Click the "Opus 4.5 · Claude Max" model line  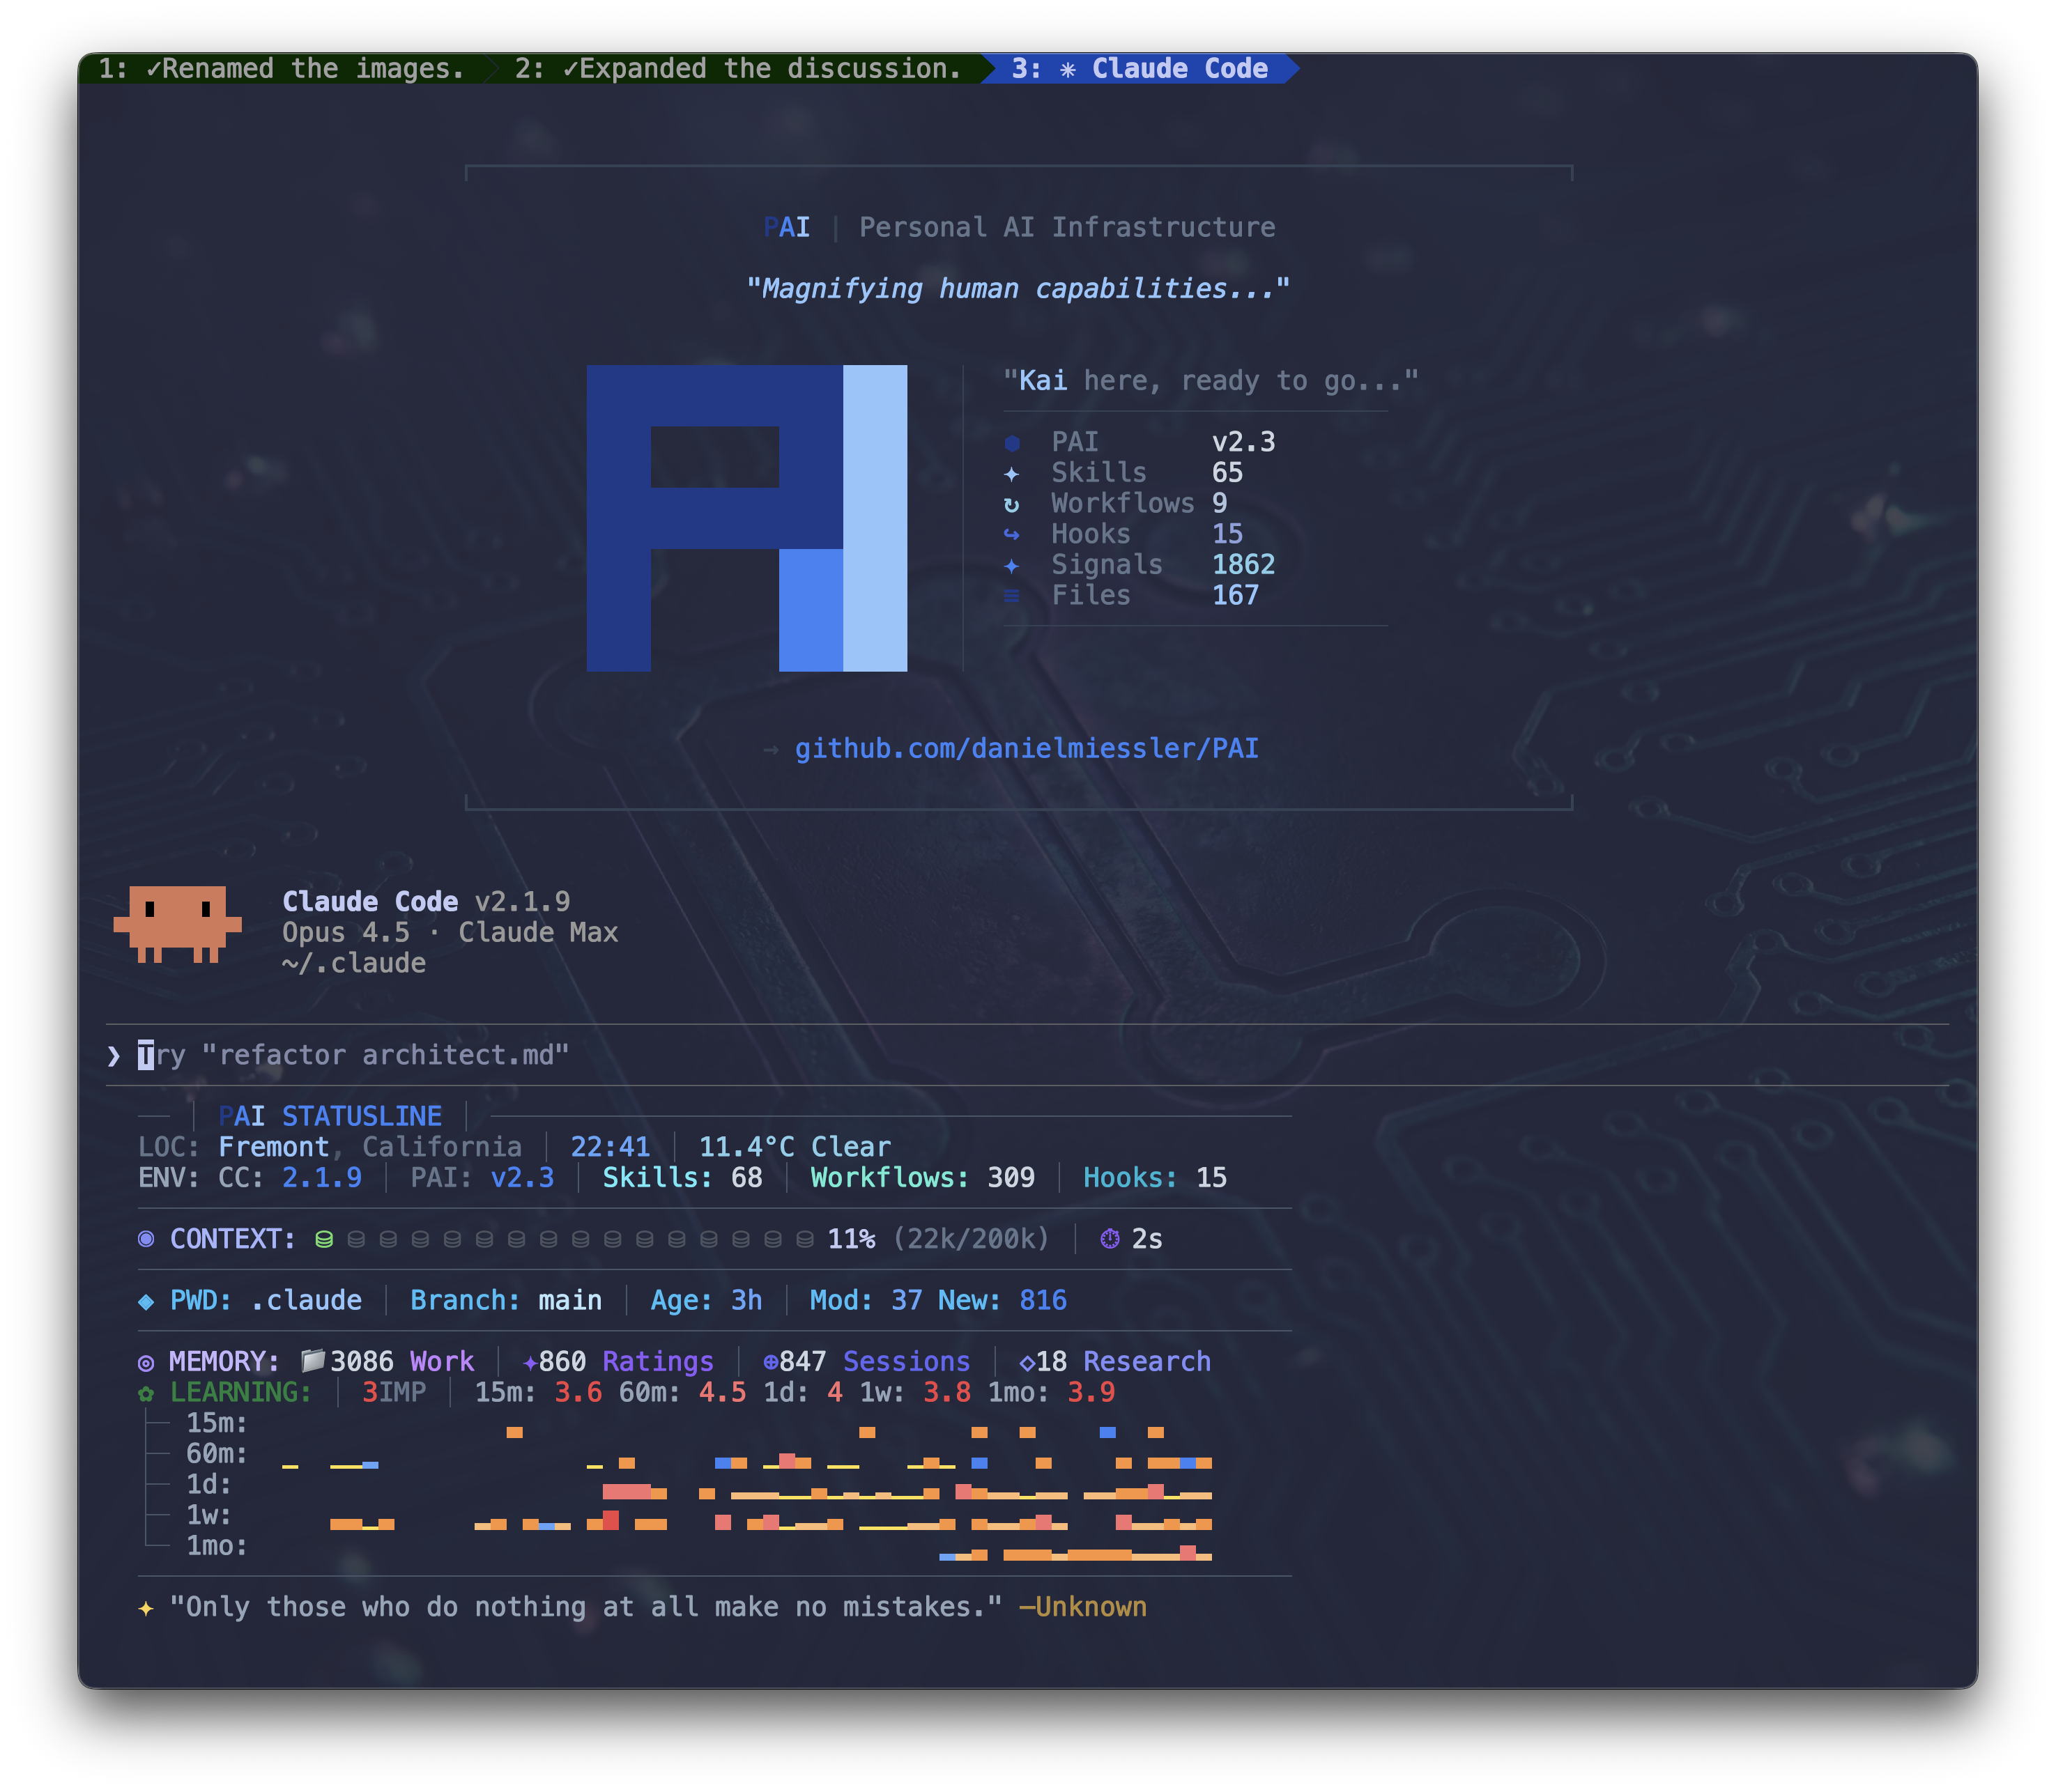(x=450, y=933)
